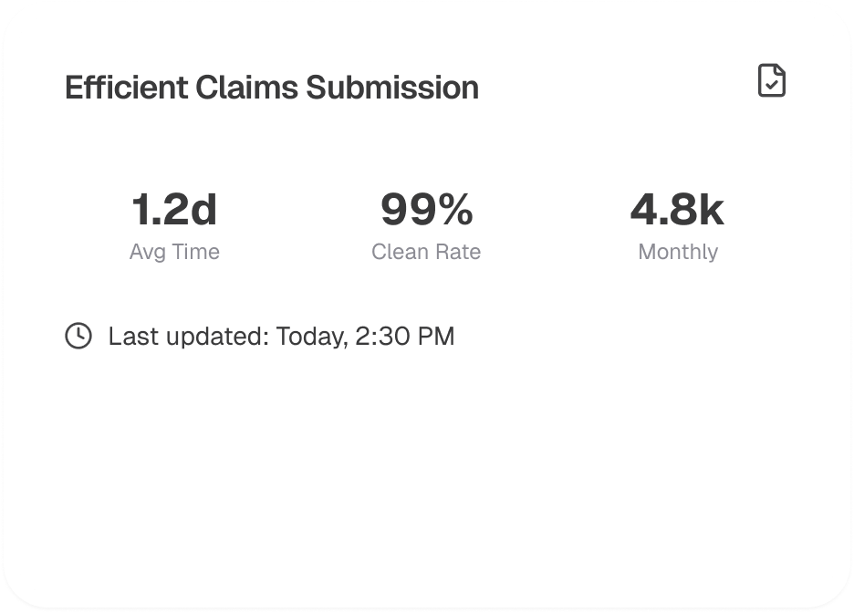Screen dimensions: 854x613
Task: Click the 4.8k monthly value
Action: pyautogui.click(x=677, y=210)
